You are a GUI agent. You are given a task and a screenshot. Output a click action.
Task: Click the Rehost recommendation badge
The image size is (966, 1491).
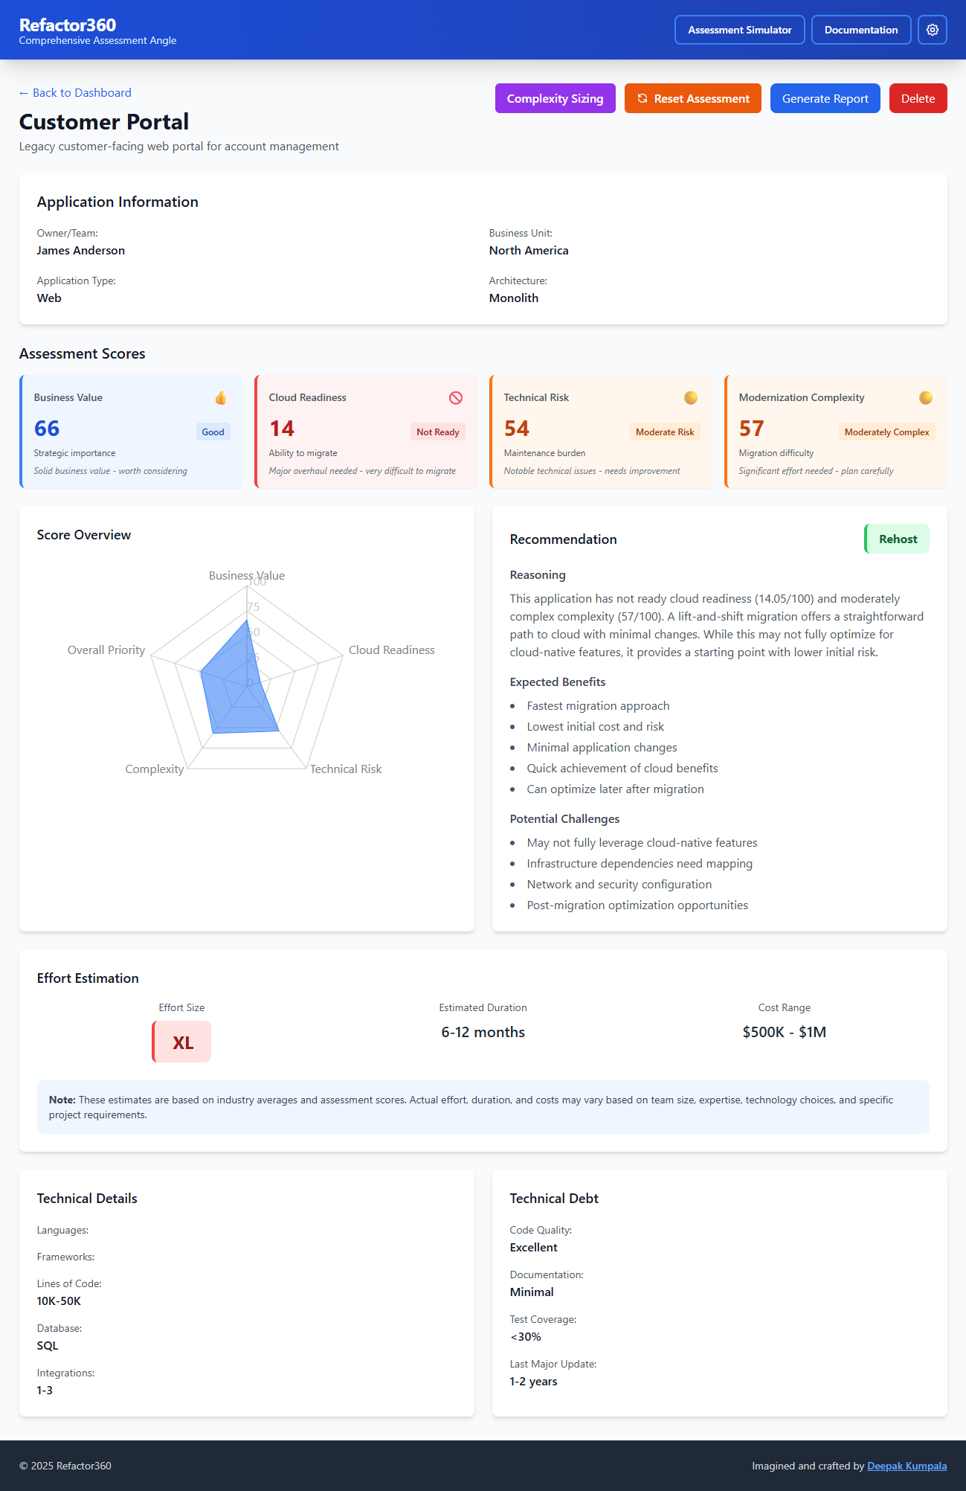[898, 539]
